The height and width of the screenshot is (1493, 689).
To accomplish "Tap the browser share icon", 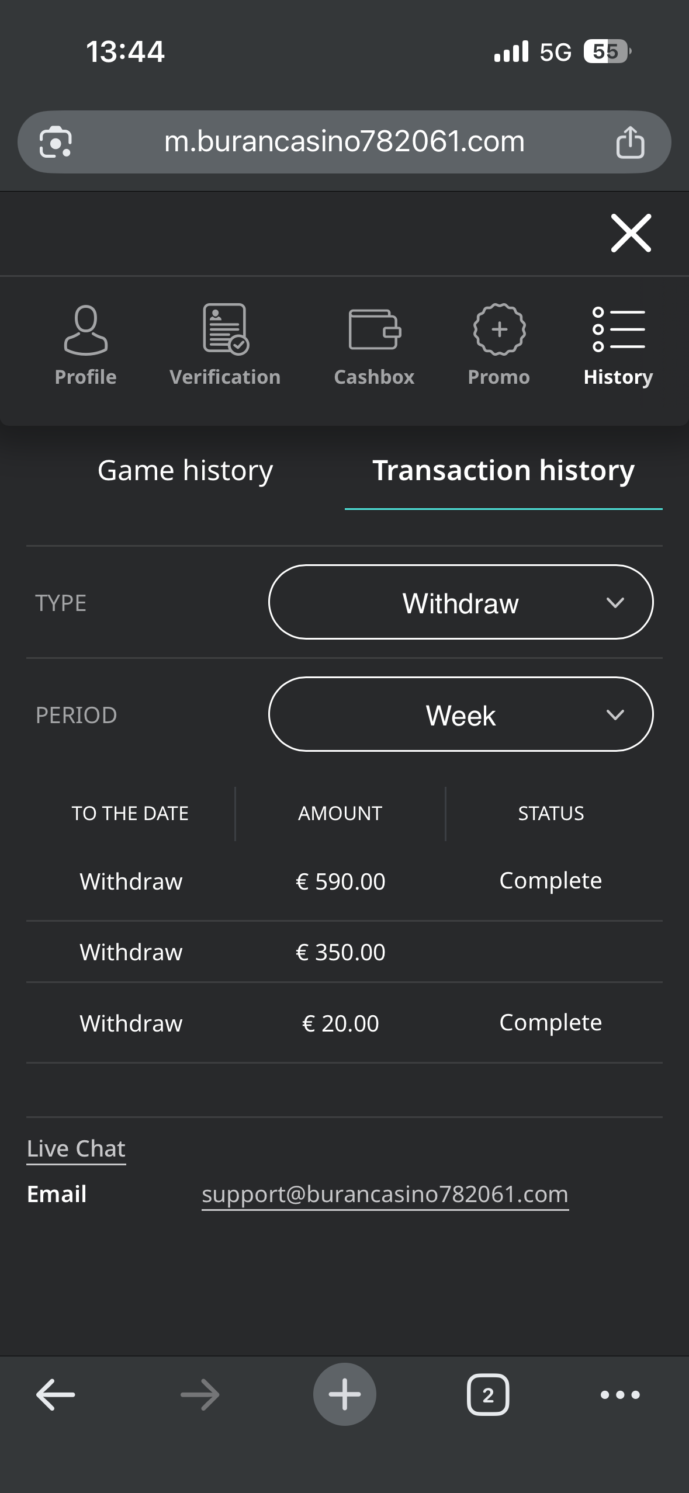I will pyautogui.click(x=630, y=142).
